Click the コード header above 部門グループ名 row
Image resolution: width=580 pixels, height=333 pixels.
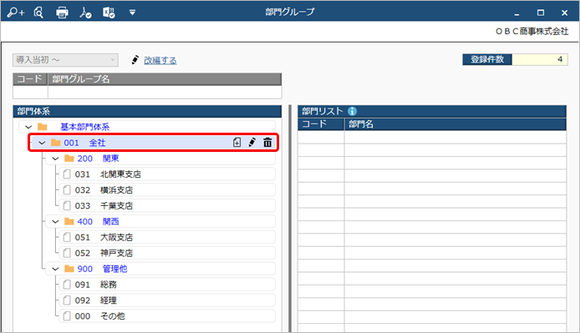30,79
